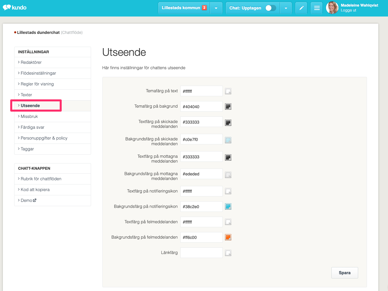Click the pencil edit icon in header

(301, 8)
